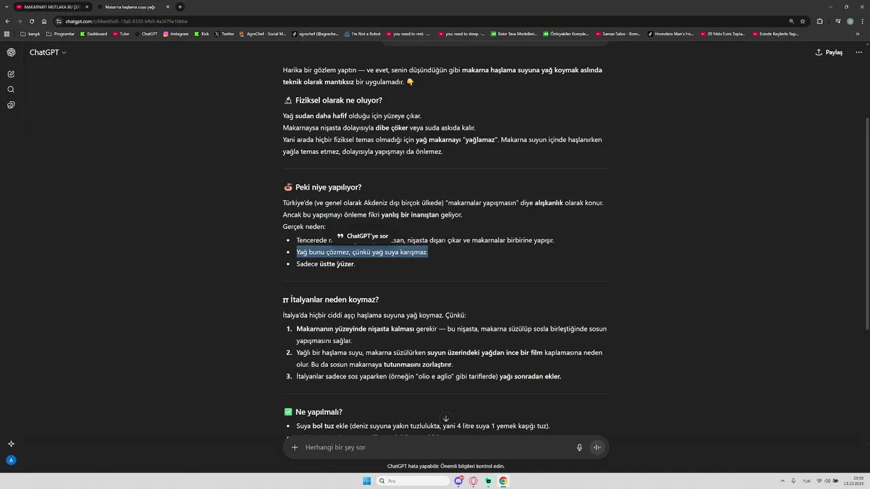Screen dimensions: 870x489
Task: Click the heading Ne yapılmalı?
Action: coord(319,412)
